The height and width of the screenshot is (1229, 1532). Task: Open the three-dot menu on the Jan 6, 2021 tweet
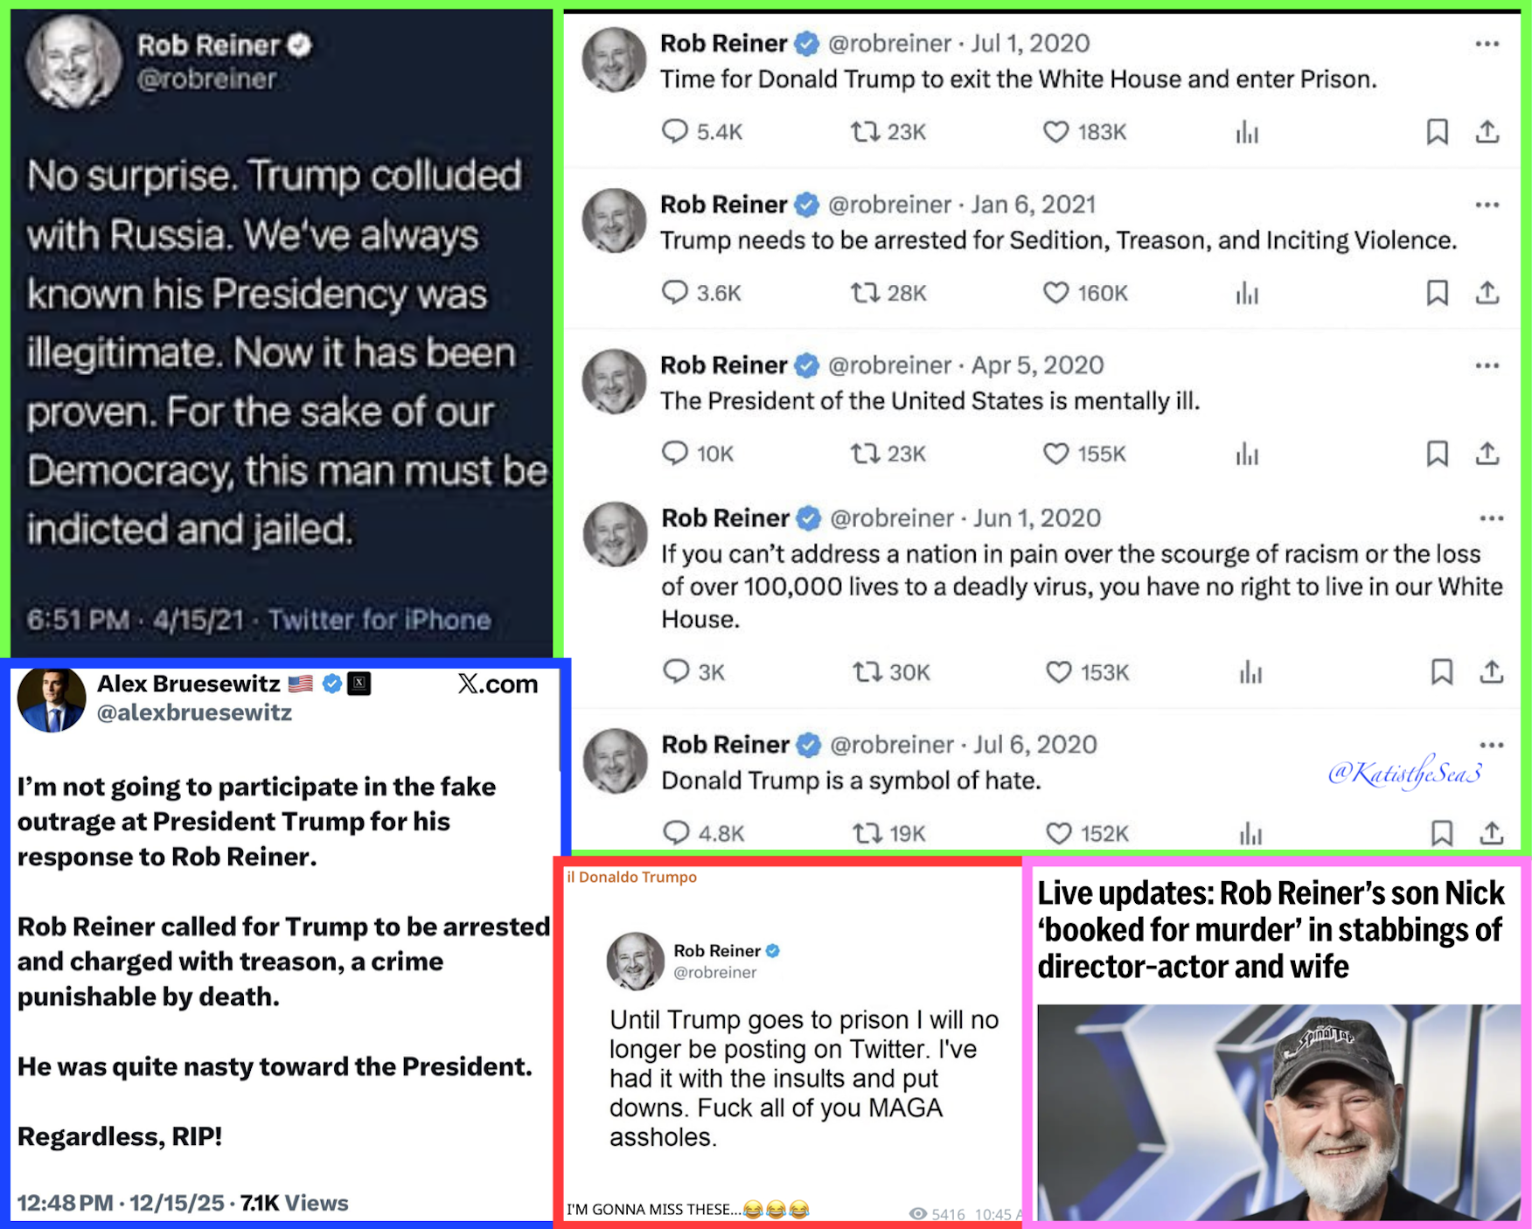pos(1487,205)
